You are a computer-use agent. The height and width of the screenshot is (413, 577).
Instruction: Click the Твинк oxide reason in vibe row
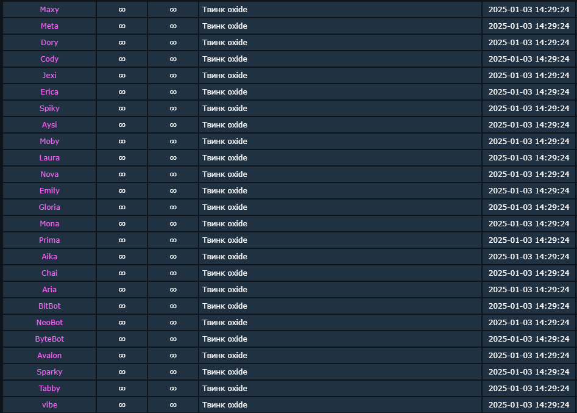click(224, 405)
